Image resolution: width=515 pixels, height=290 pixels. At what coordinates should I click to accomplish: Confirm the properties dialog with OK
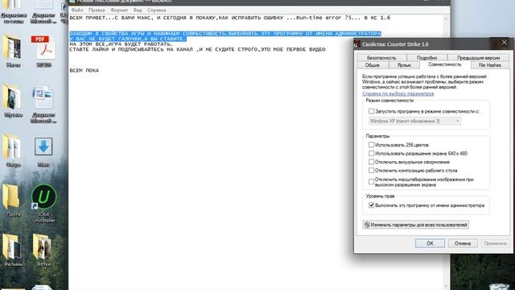[430, 243]
